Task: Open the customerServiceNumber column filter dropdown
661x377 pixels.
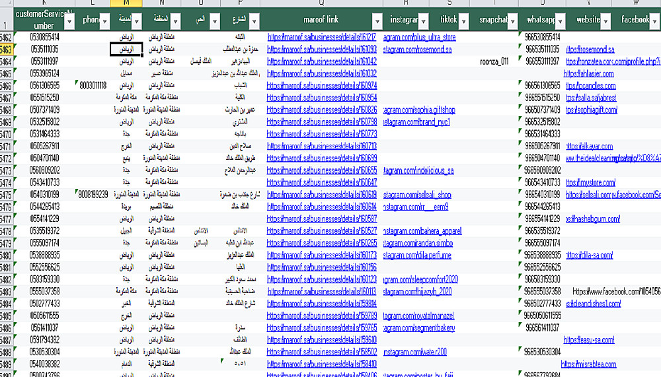Action: point(69,21)
